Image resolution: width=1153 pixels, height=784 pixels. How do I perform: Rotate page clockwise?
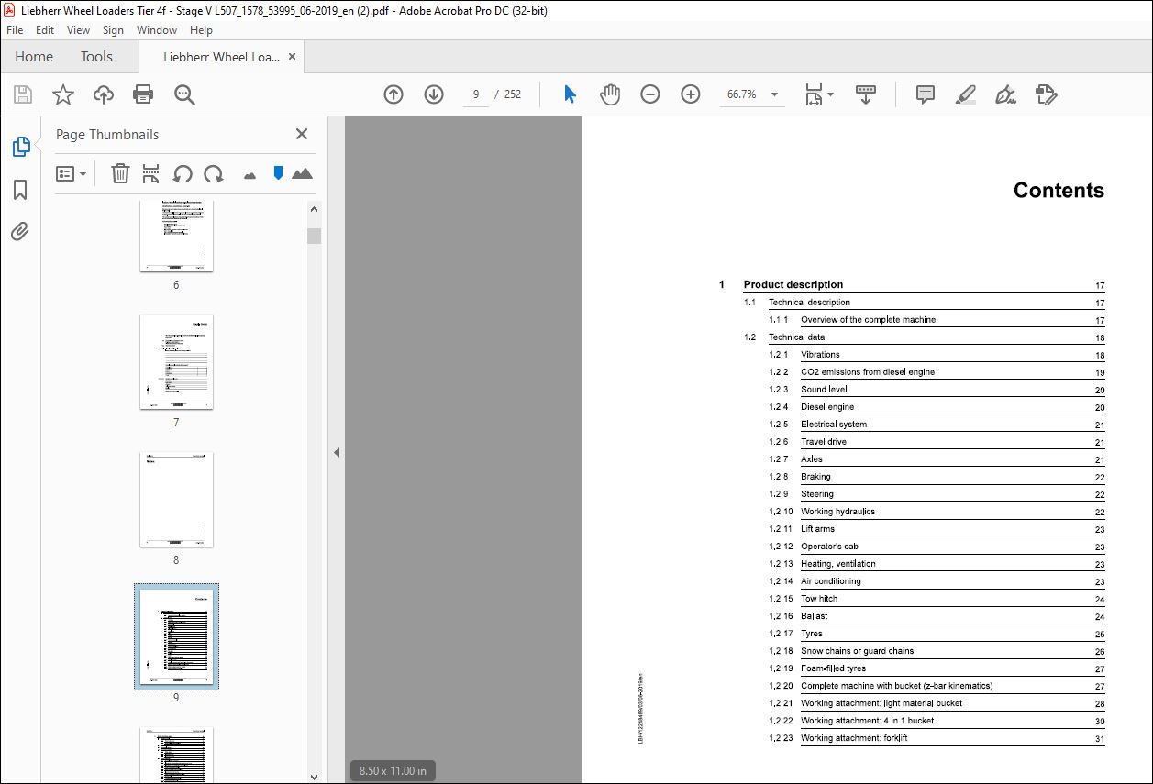pos(214,173)
